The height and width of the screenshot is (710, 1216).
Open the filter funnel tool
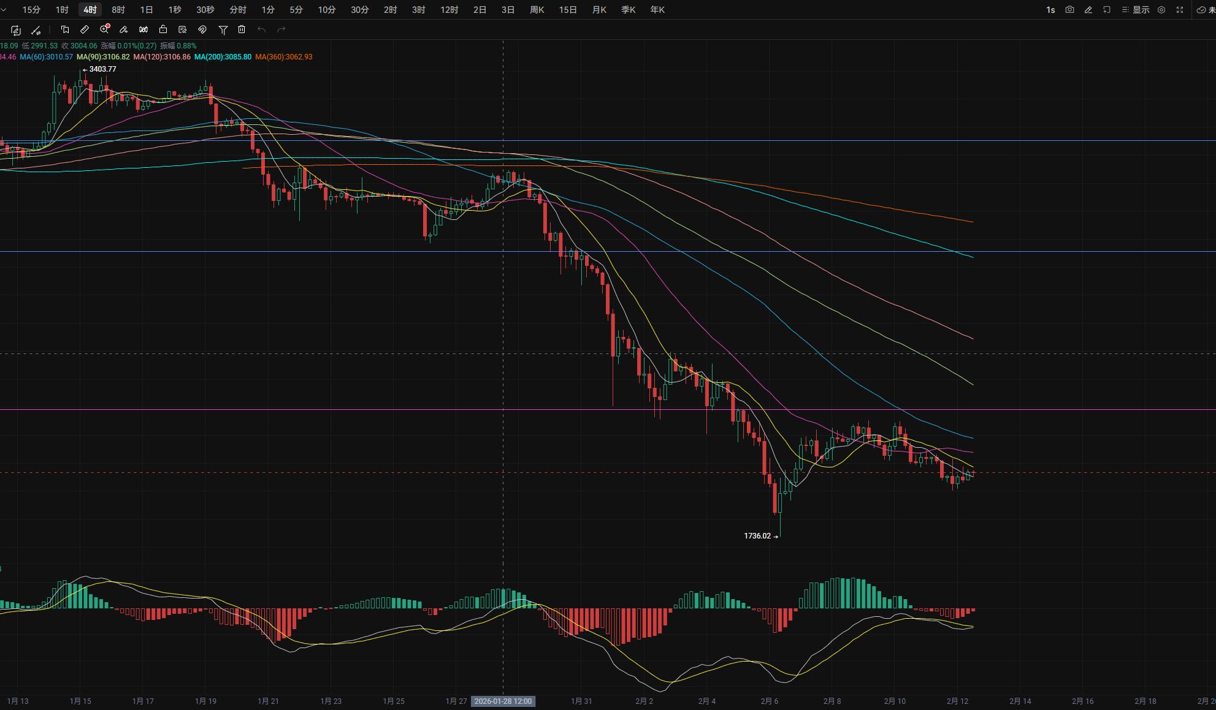coord(223,29)
